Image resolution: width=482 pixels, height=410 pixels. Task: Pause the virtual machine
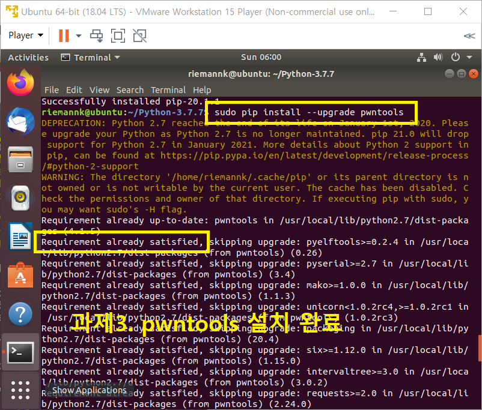(64, 35)
